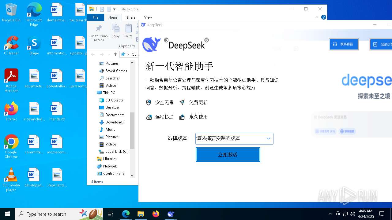Select Music in navigation tree
Screen dimensions: 392x220
coord(107,130)
